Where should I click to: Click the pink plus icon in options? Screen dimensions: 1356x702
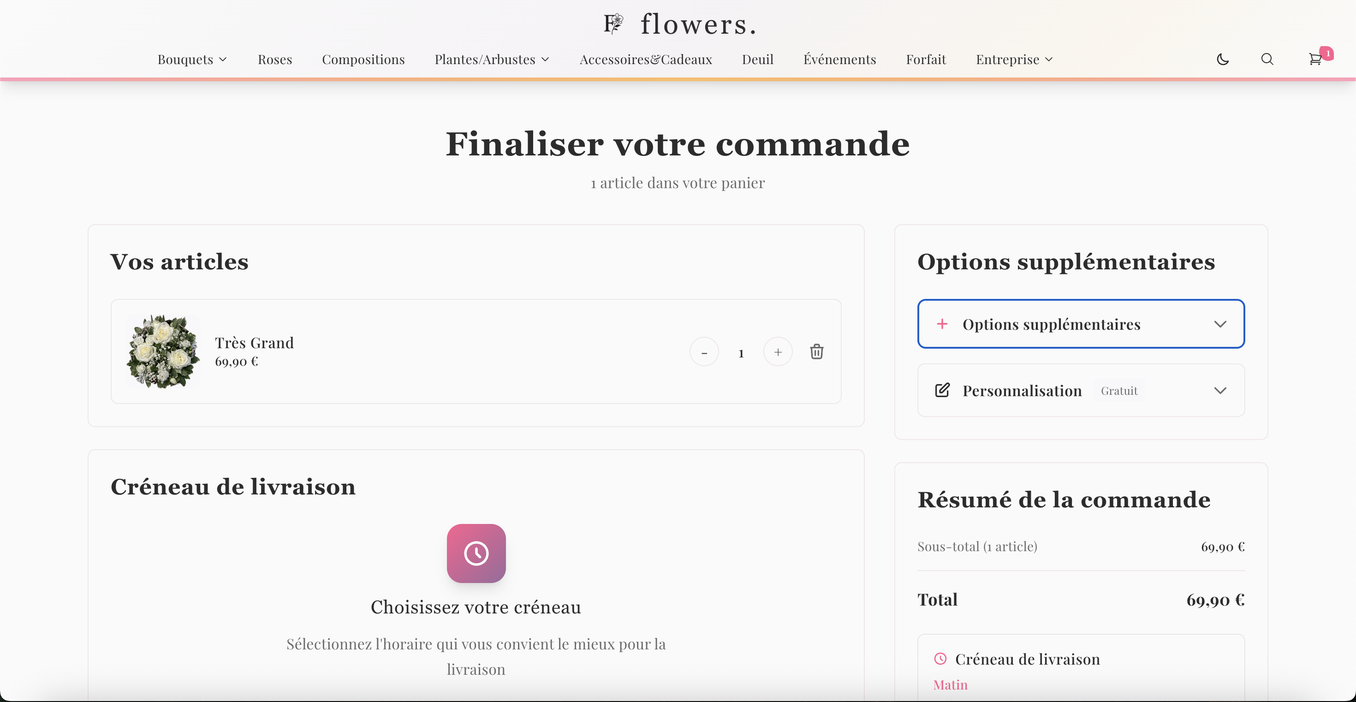[942, 324]
